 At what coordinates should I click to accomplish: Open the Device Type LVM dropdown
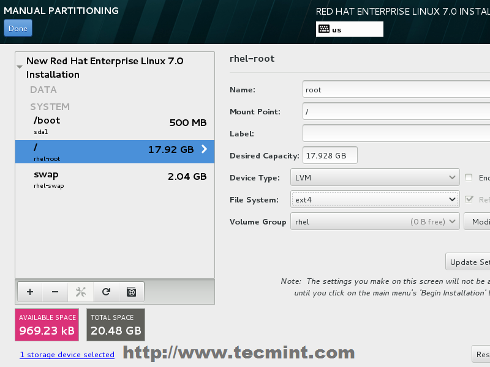(375, 177)
